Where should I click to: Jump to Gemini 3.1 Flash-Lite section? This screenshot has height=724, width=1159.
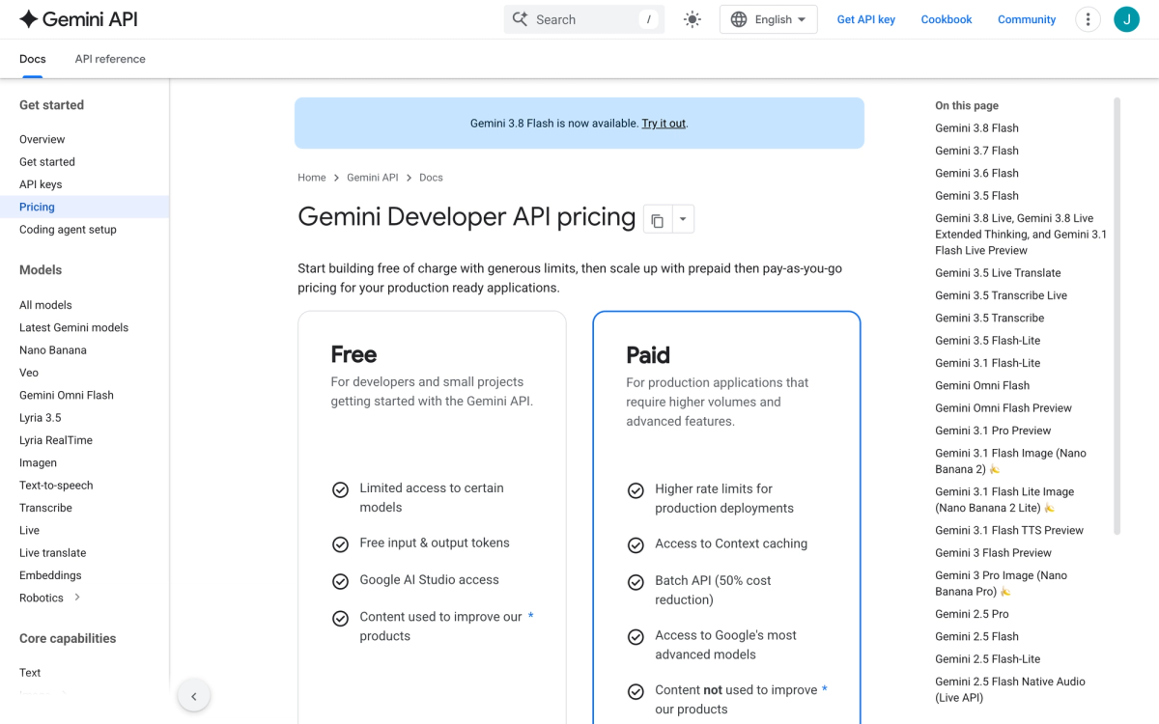[987, 363]
